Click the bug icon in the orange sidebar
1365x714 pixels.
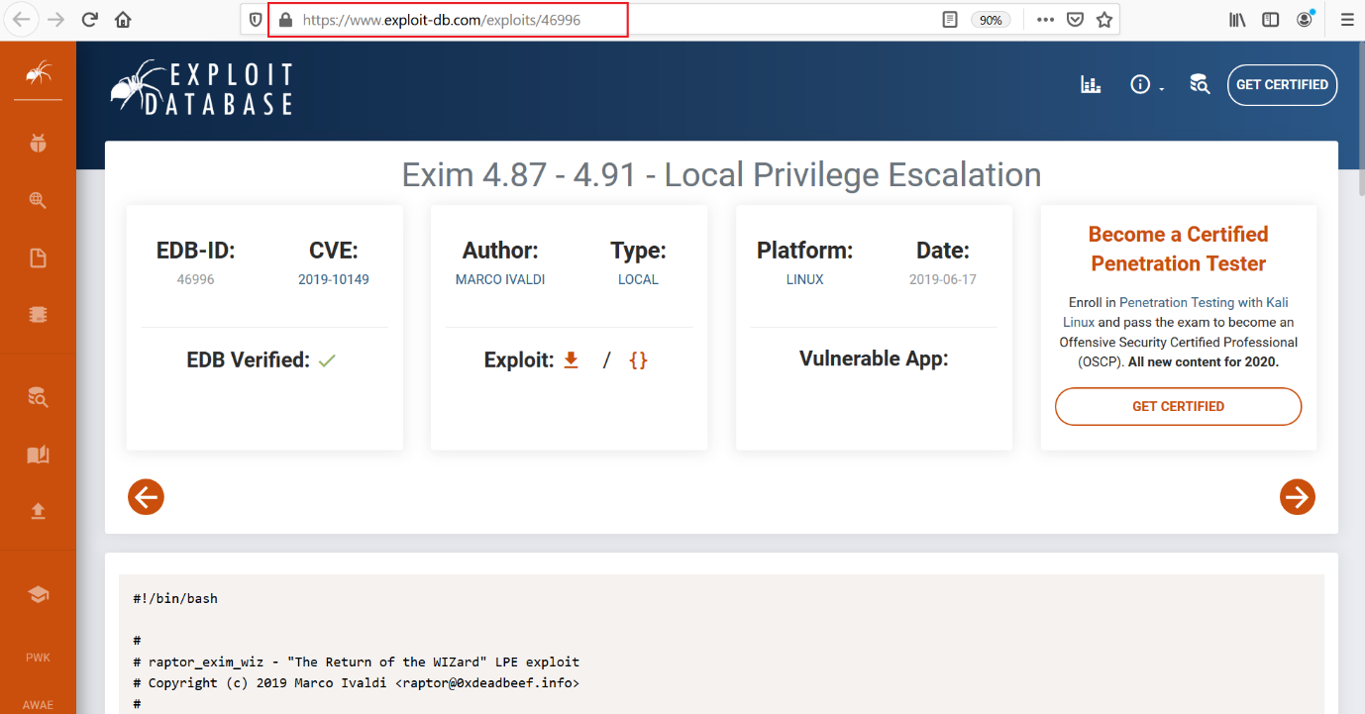tap(38, 144)
